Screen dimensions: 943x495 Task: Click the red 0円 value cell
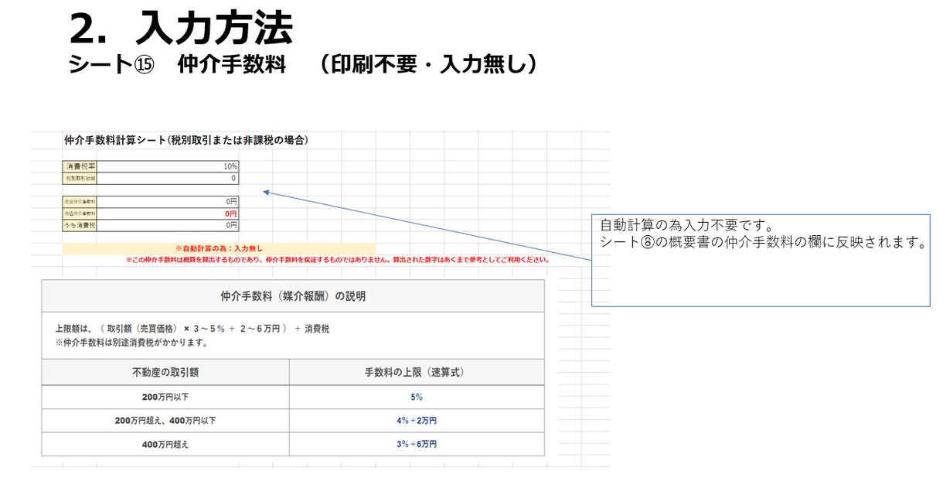click(x=169, y=213)
